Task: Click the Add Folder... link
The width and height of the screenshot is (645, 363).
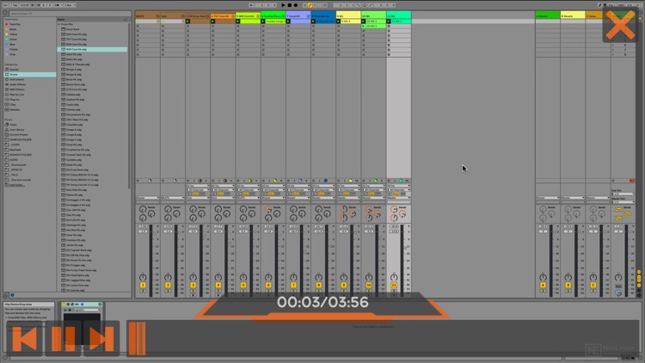Action: pos(17,185)
